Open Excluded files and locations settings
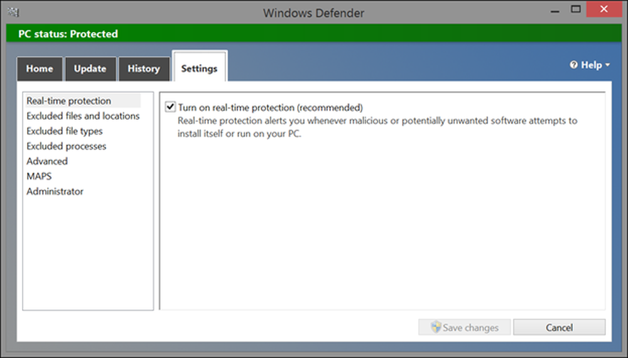This screenshot has width=628, height=358. point(83,116)
